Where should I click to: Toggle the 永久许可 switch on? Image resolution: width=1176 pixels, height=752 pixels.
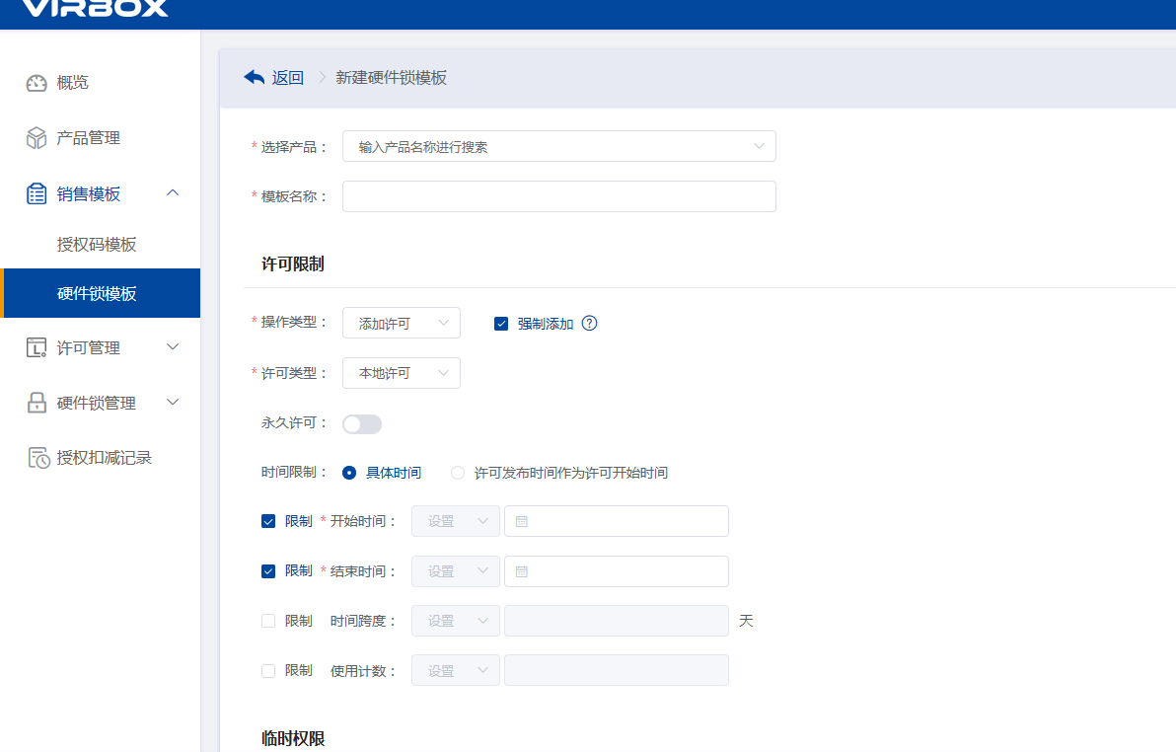pyautogui.click(x=361, y=424)
